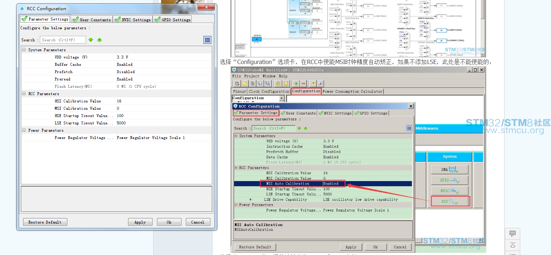Screen dimensions: 551x255
Task: Open the Project menu in embedded STM32CubeMX window
Action: [x=251, y=76]
